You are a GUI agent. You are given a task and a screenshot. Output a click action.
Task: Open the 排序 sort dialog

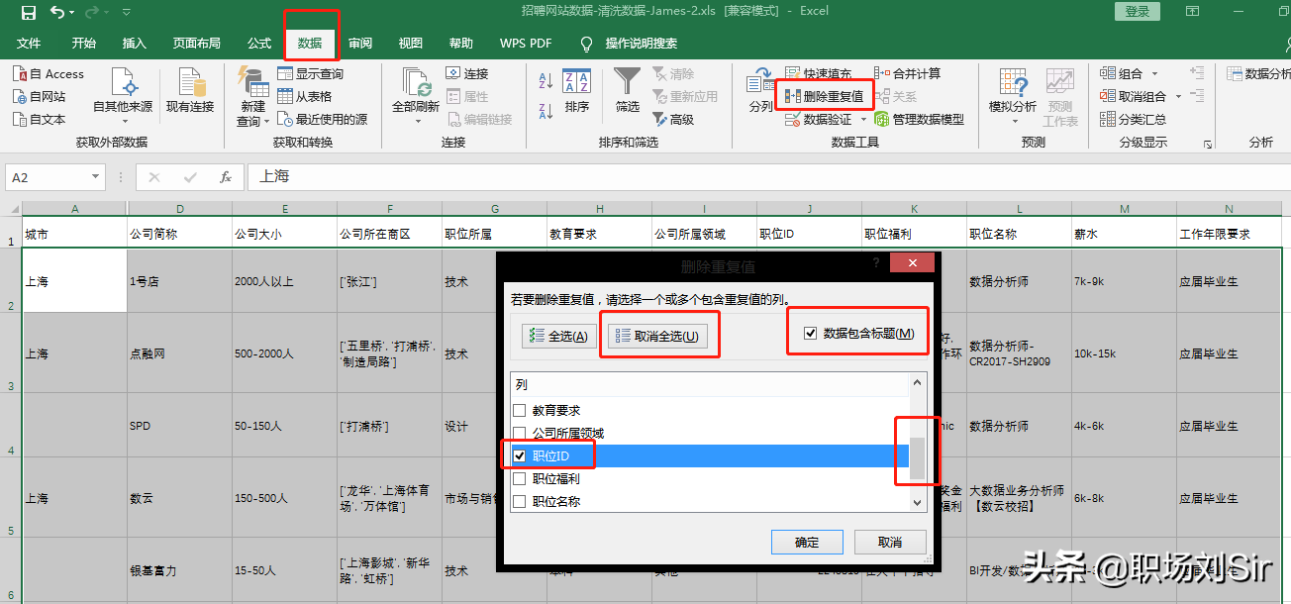tap(577, 91)
